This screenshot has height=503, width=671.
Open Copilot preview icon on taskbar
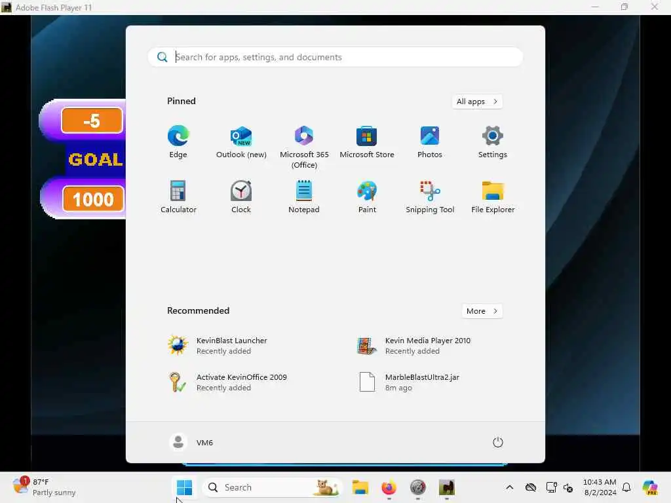650,487
